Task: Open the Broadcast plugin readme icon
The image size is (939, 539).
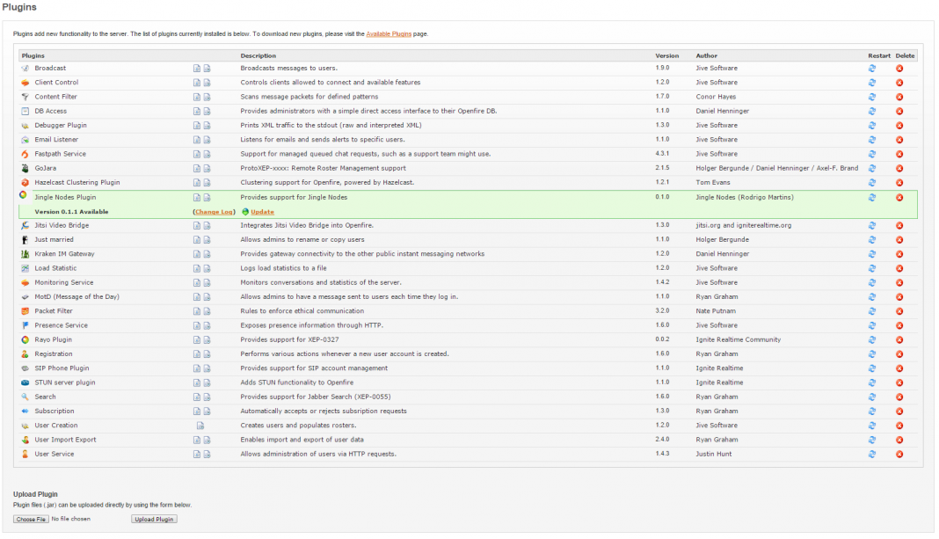Action: 196,69
